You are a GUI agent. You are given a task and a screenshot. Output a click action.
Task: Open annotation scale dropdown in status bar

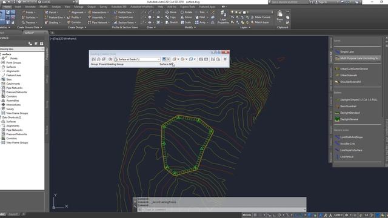(339, 215)
